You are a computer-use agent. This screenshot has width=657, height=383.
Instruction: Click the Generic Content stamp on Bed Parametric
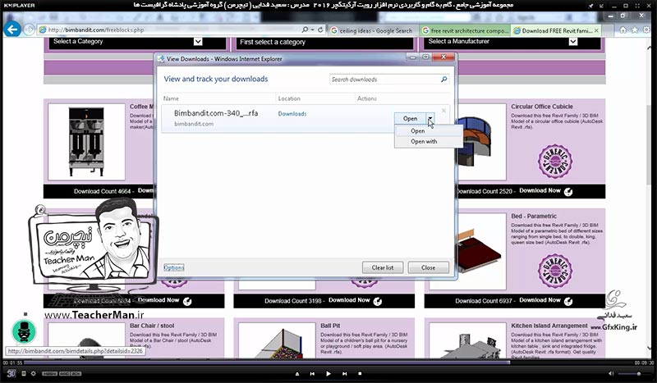[x=555, y=271]
